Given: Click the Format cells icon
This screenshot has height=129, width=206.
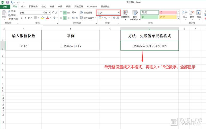Looking at the screenshot, I should (x=199, y=13).
